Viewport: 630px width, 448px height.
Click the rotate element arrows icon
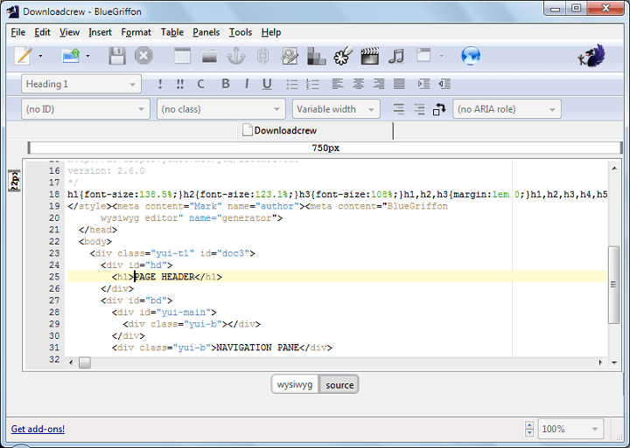tap(439, 109)
